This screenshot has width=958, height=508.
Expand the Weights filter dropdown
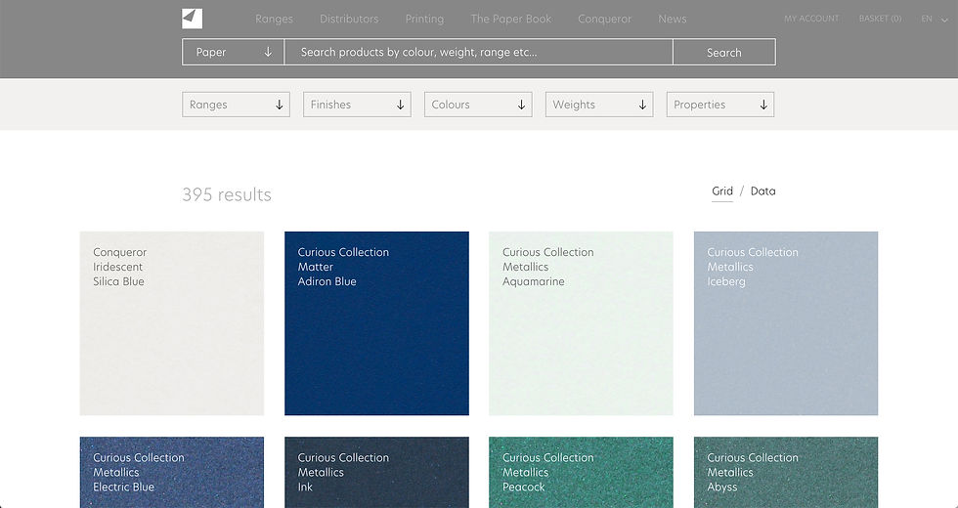coord(599,105)
